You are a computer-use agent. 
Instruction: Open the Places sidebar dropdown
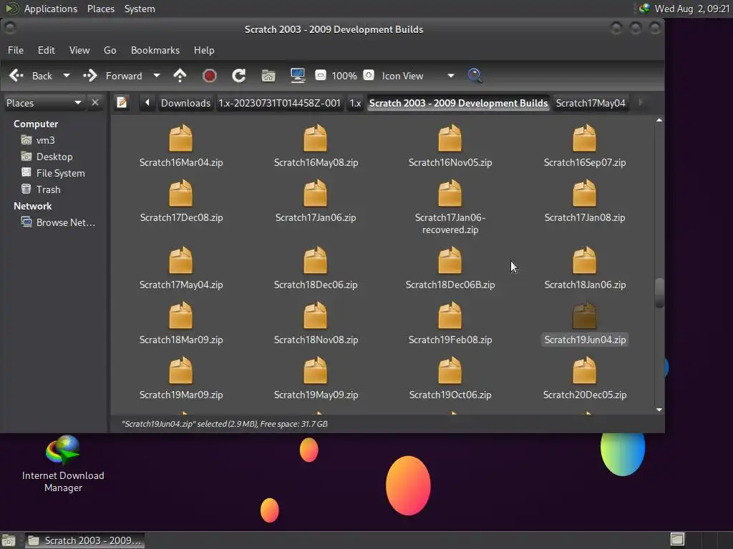77,103
